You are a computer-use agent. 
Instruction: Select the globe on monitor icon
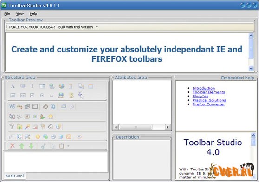pyautogui.click(x=61, y=96)
